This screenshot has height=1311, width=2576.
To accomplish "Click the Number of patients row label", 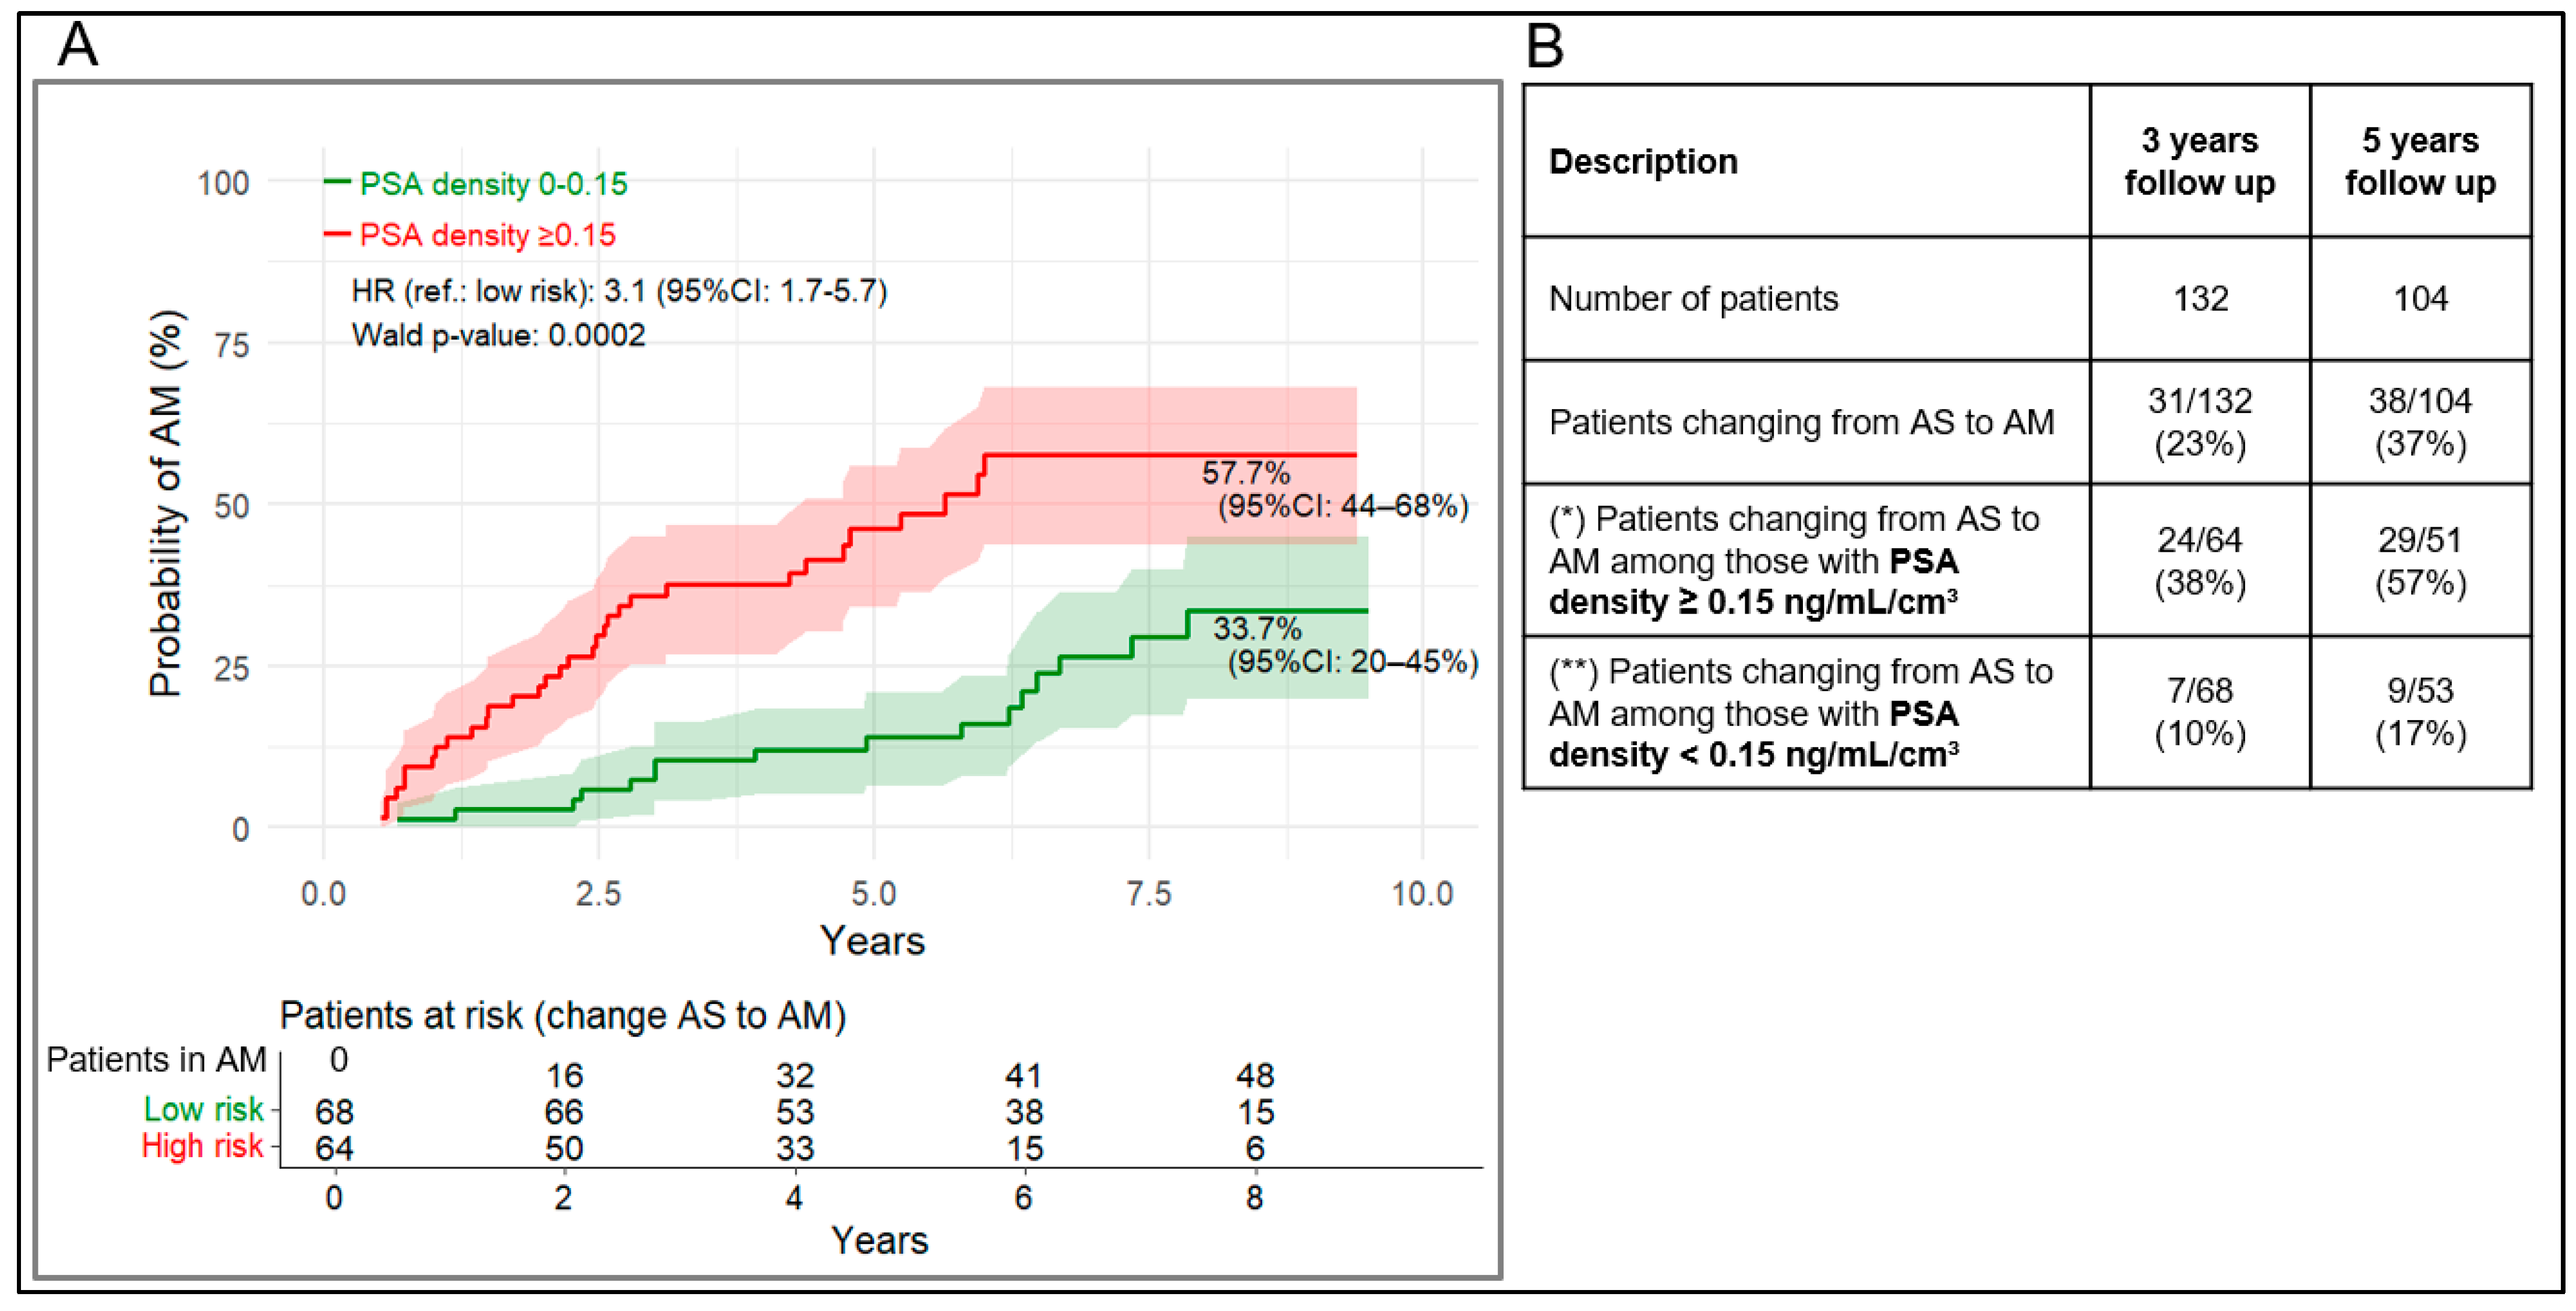I will click(x=1693, y=298).
